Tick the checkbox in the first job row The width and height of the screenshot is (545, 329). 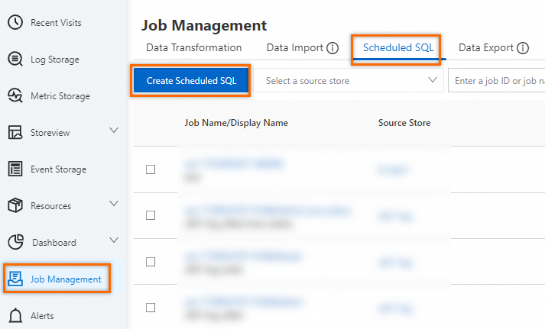point(151,169)
